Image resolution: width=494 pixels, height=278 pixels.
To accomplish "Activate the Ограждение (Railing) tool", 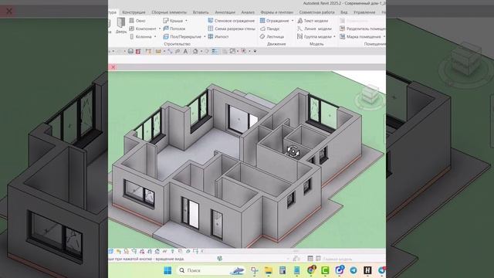I will (x=275, y=21).
